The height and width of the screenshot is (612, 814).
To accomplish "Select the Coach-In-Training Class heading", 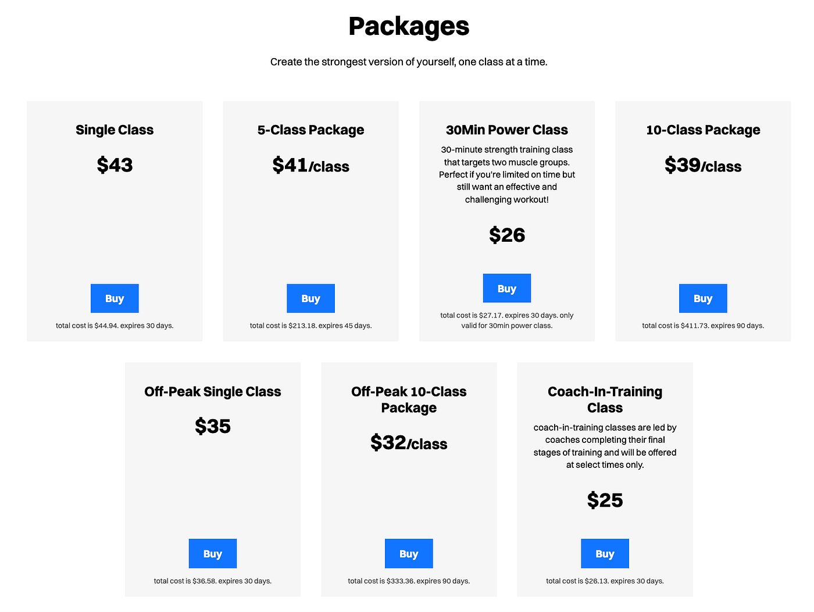I will (x=605, y=399).
